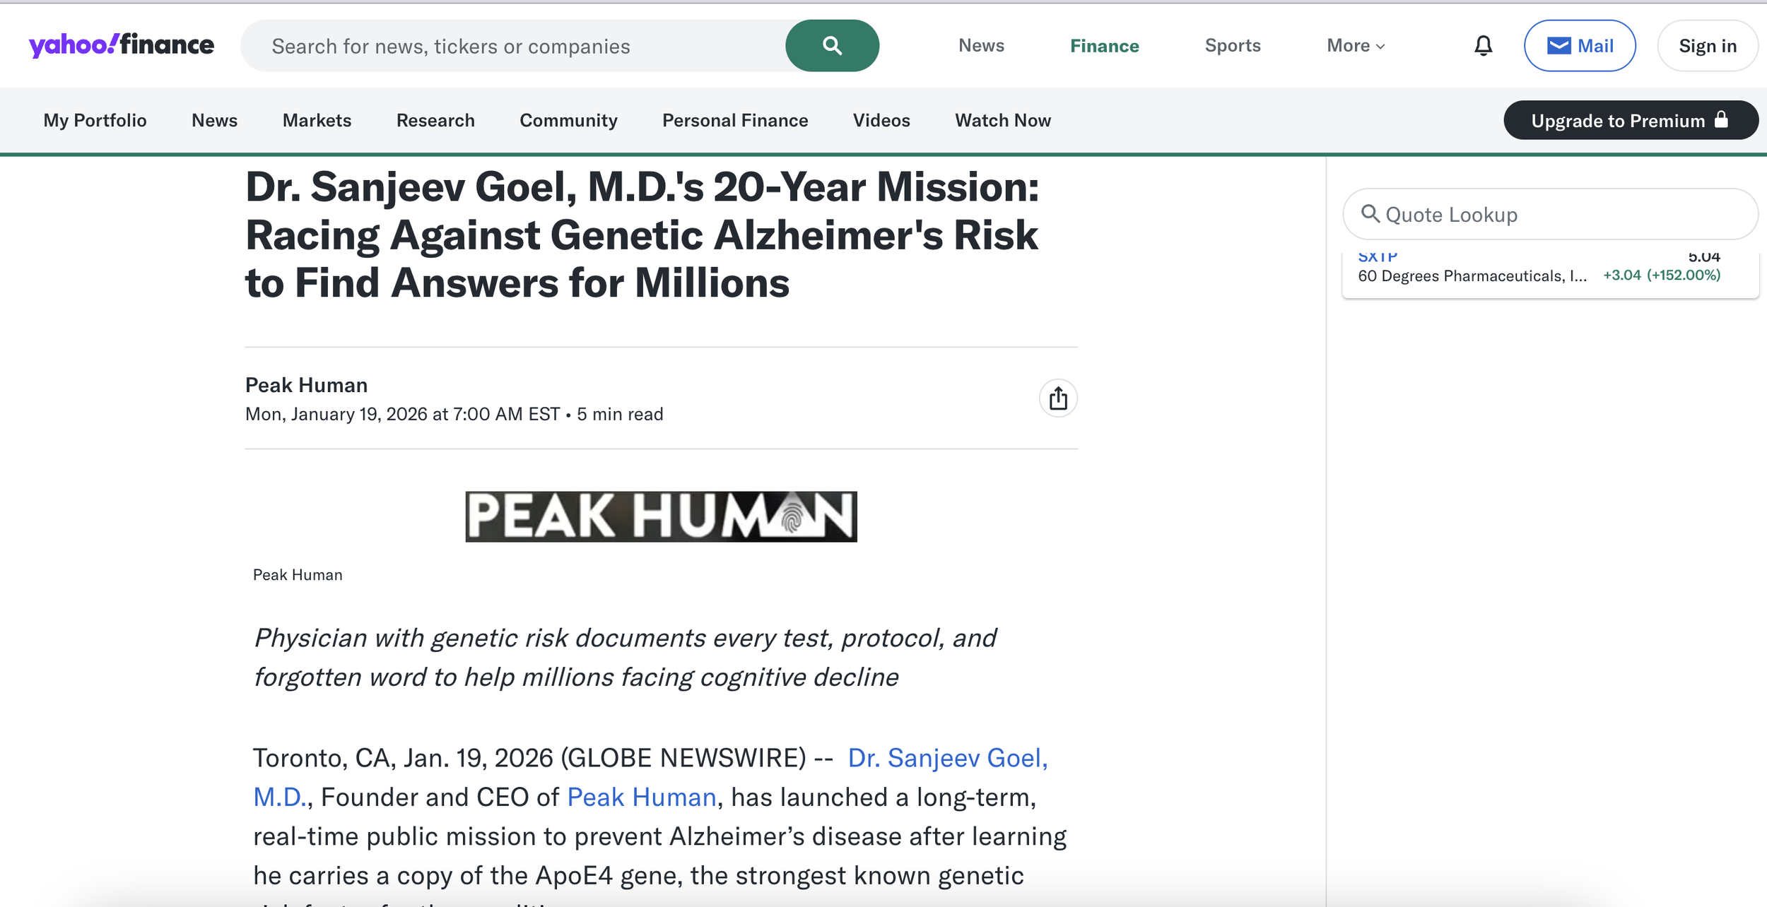Follow the Peak Human hyperlink in article
The height and width of the screenshot is (907, 1767).
coord(641,798)
